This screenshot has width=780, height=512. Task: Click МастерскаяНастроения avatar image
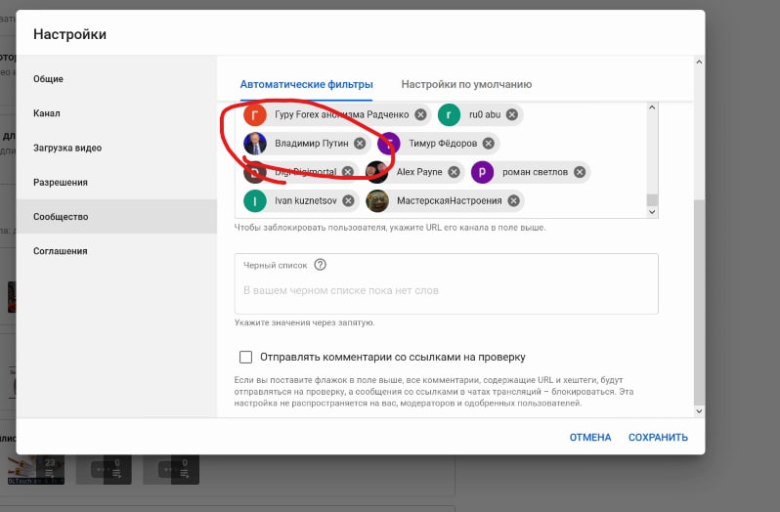pos(377,201)
